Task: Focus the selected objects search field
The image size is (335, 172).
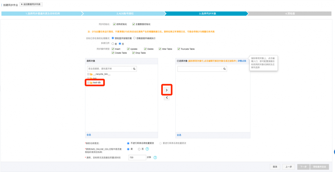Action: coord(200,69)
